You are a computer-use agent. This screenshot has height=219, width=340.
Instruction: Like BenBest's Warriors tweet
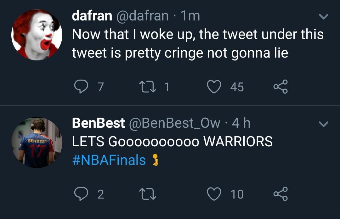pyautogui.click(x=215, y=194)
